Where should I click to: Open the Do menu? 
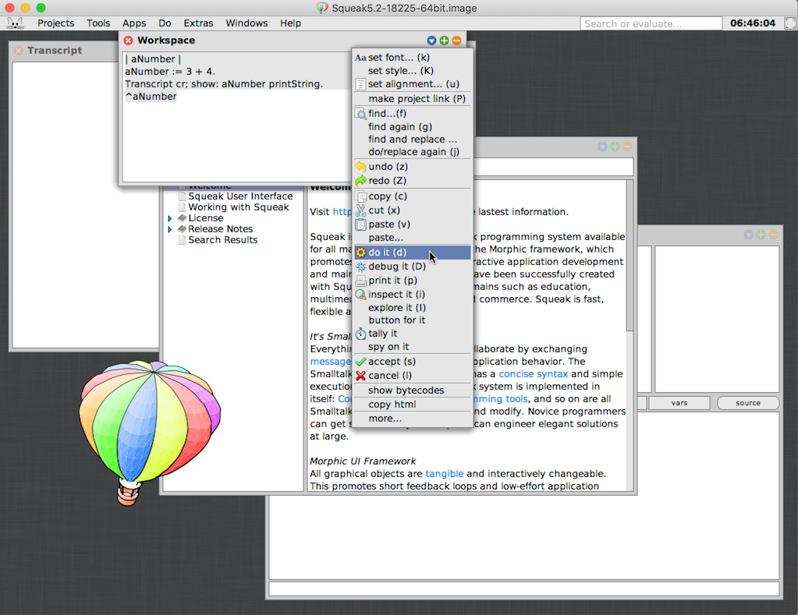point(165,23)
